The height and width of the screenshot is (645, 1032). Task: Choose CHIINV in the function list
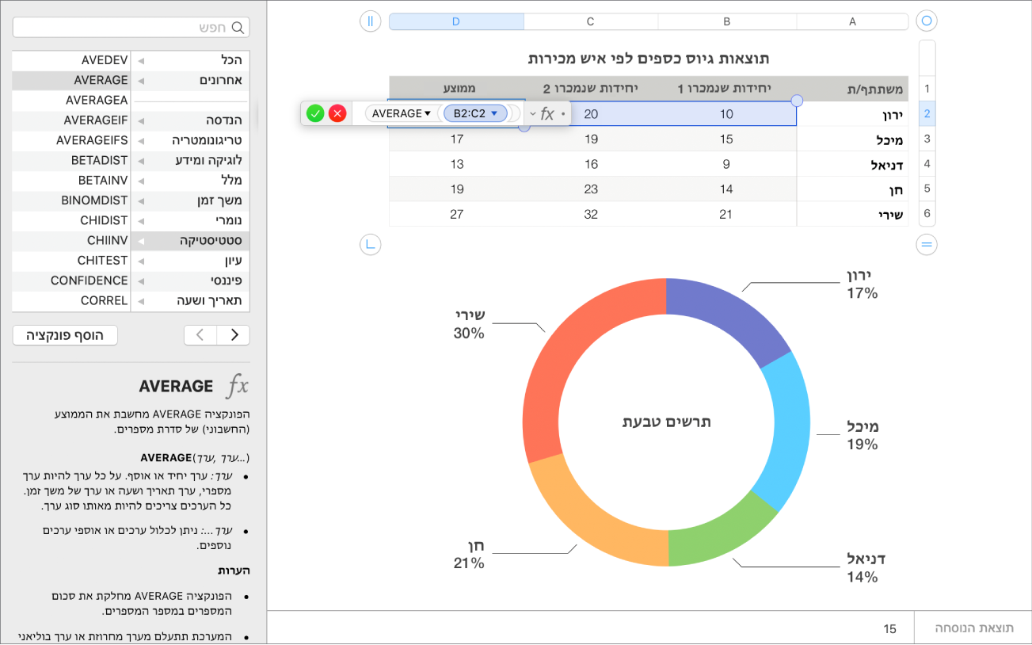pos(71,240)
